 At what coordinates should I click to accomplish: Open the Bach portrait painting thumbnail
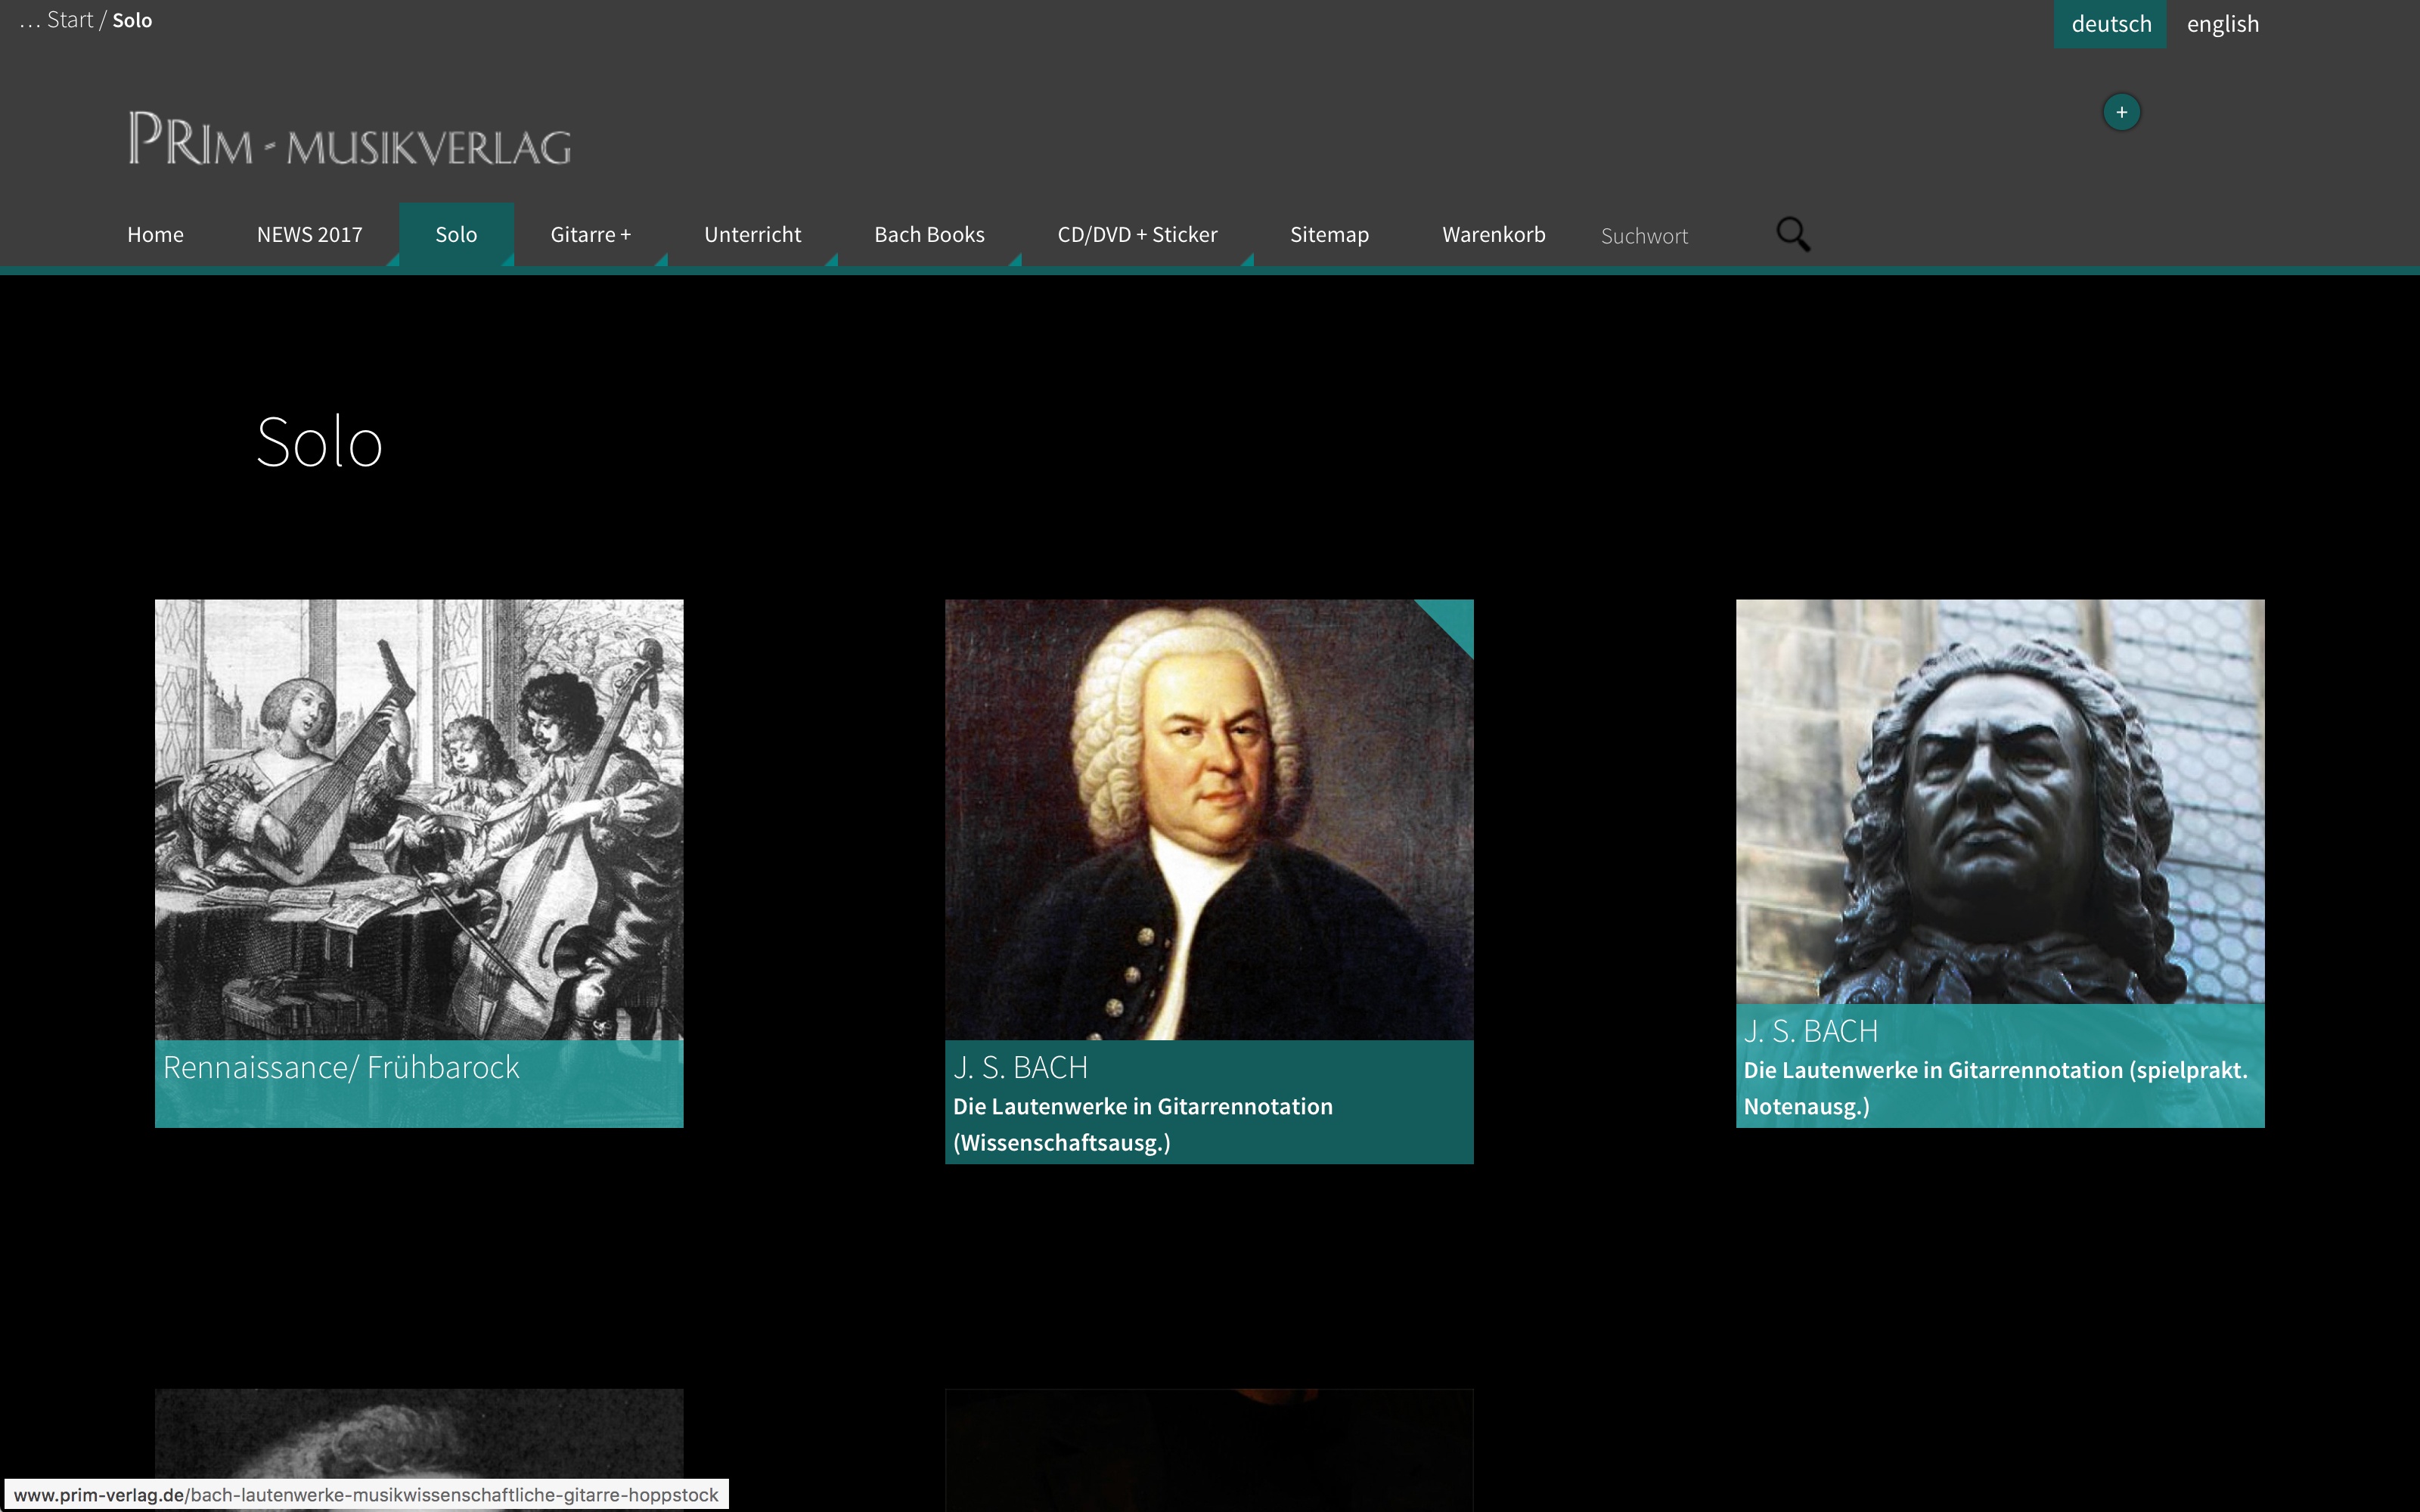(1209, 819)
